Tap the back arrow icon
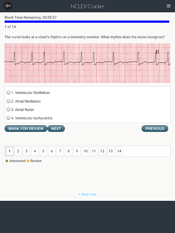Screen dimensions: 175x233 pyautogui.click(x=8, y=6)
